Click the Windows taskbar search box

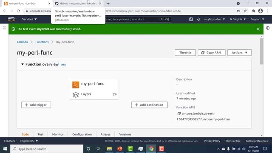pyautogui.click(x=47, y=149)
